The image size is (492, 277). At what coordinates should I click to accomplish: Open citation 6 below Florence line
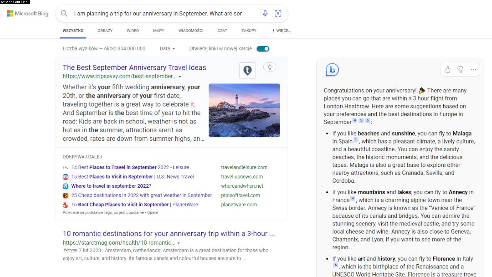(x=336, y=265)
